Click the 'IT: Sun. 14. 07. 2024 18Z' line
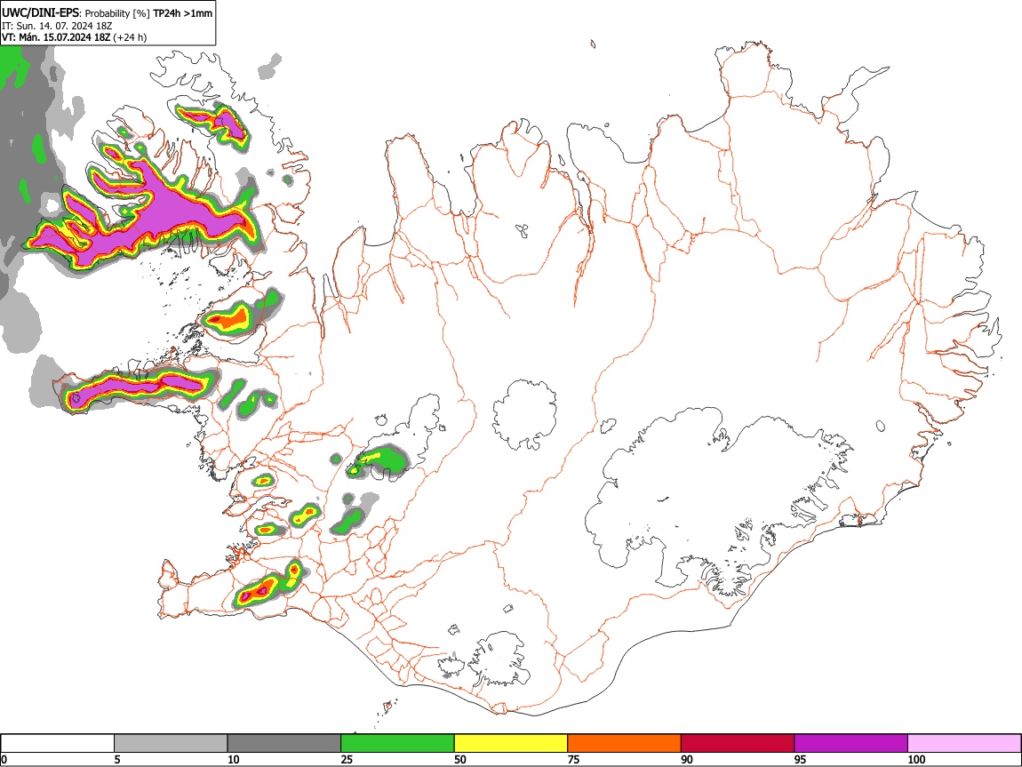 (x=57, y=26)
